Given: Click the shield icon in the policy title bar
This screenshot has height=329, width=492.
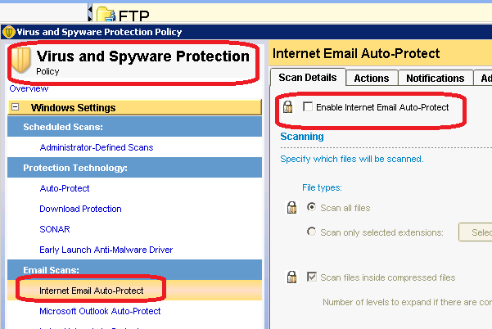Looking at the screenshot, I should pos(9,32).
